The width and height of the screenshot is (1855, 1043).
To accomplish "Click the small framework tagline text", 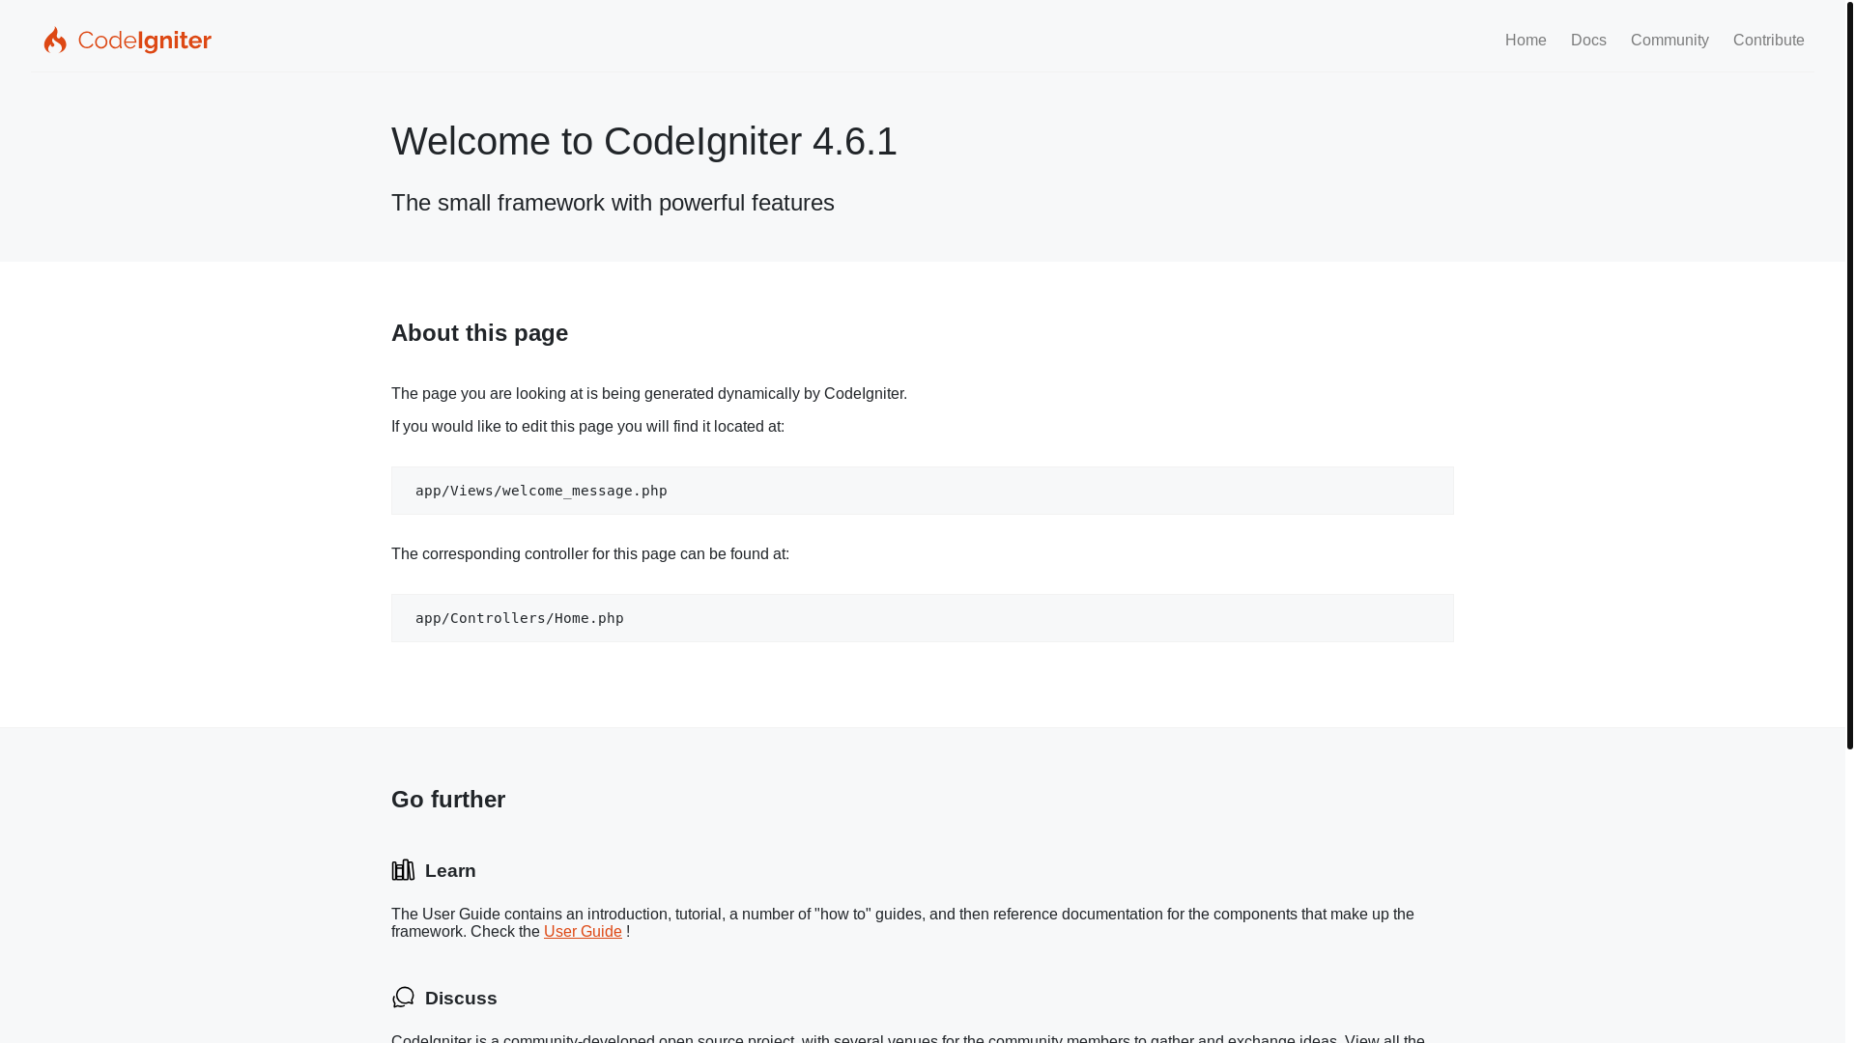I will pos(613,203).
